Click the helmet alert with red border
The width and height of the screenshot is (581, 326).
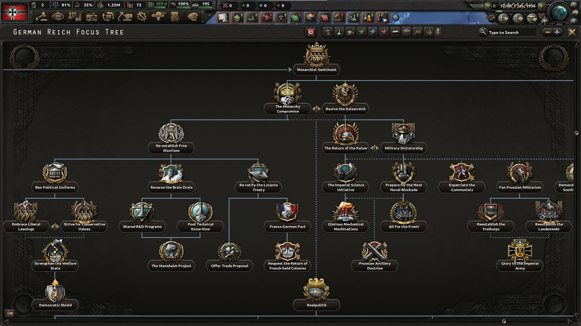coord(383,18)
